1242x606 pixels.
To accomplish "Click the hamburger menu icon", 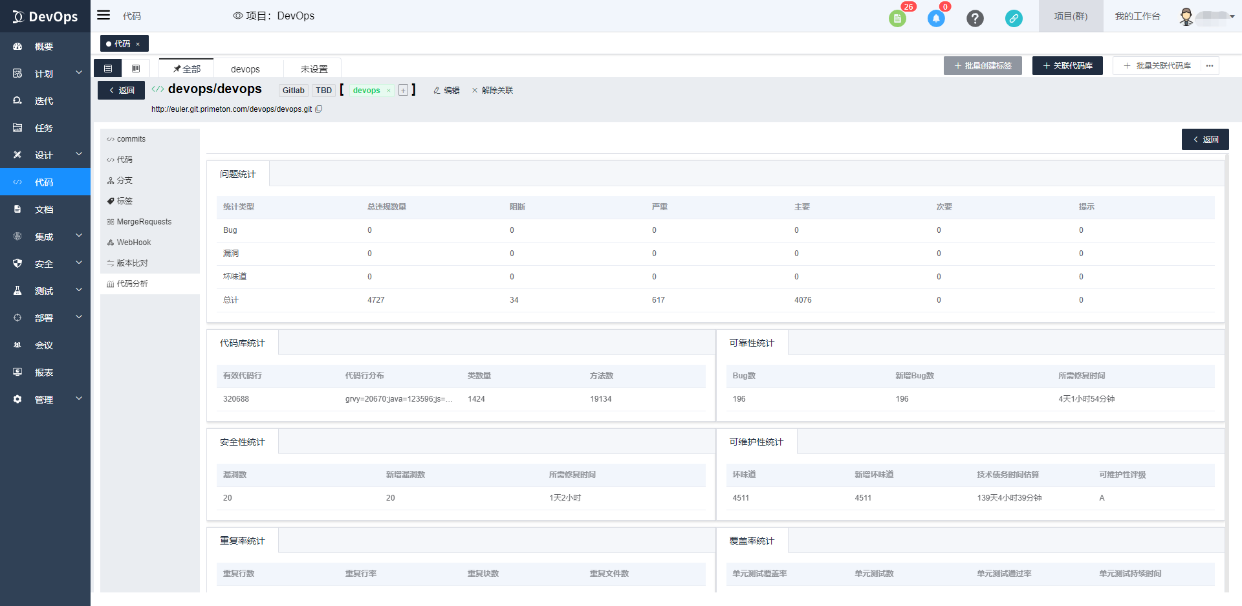I will pyautogui.click(x=103, y=16).
